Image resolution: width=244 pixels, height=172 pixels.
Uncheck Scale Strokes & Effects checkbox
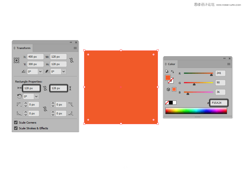coord(16,128)
